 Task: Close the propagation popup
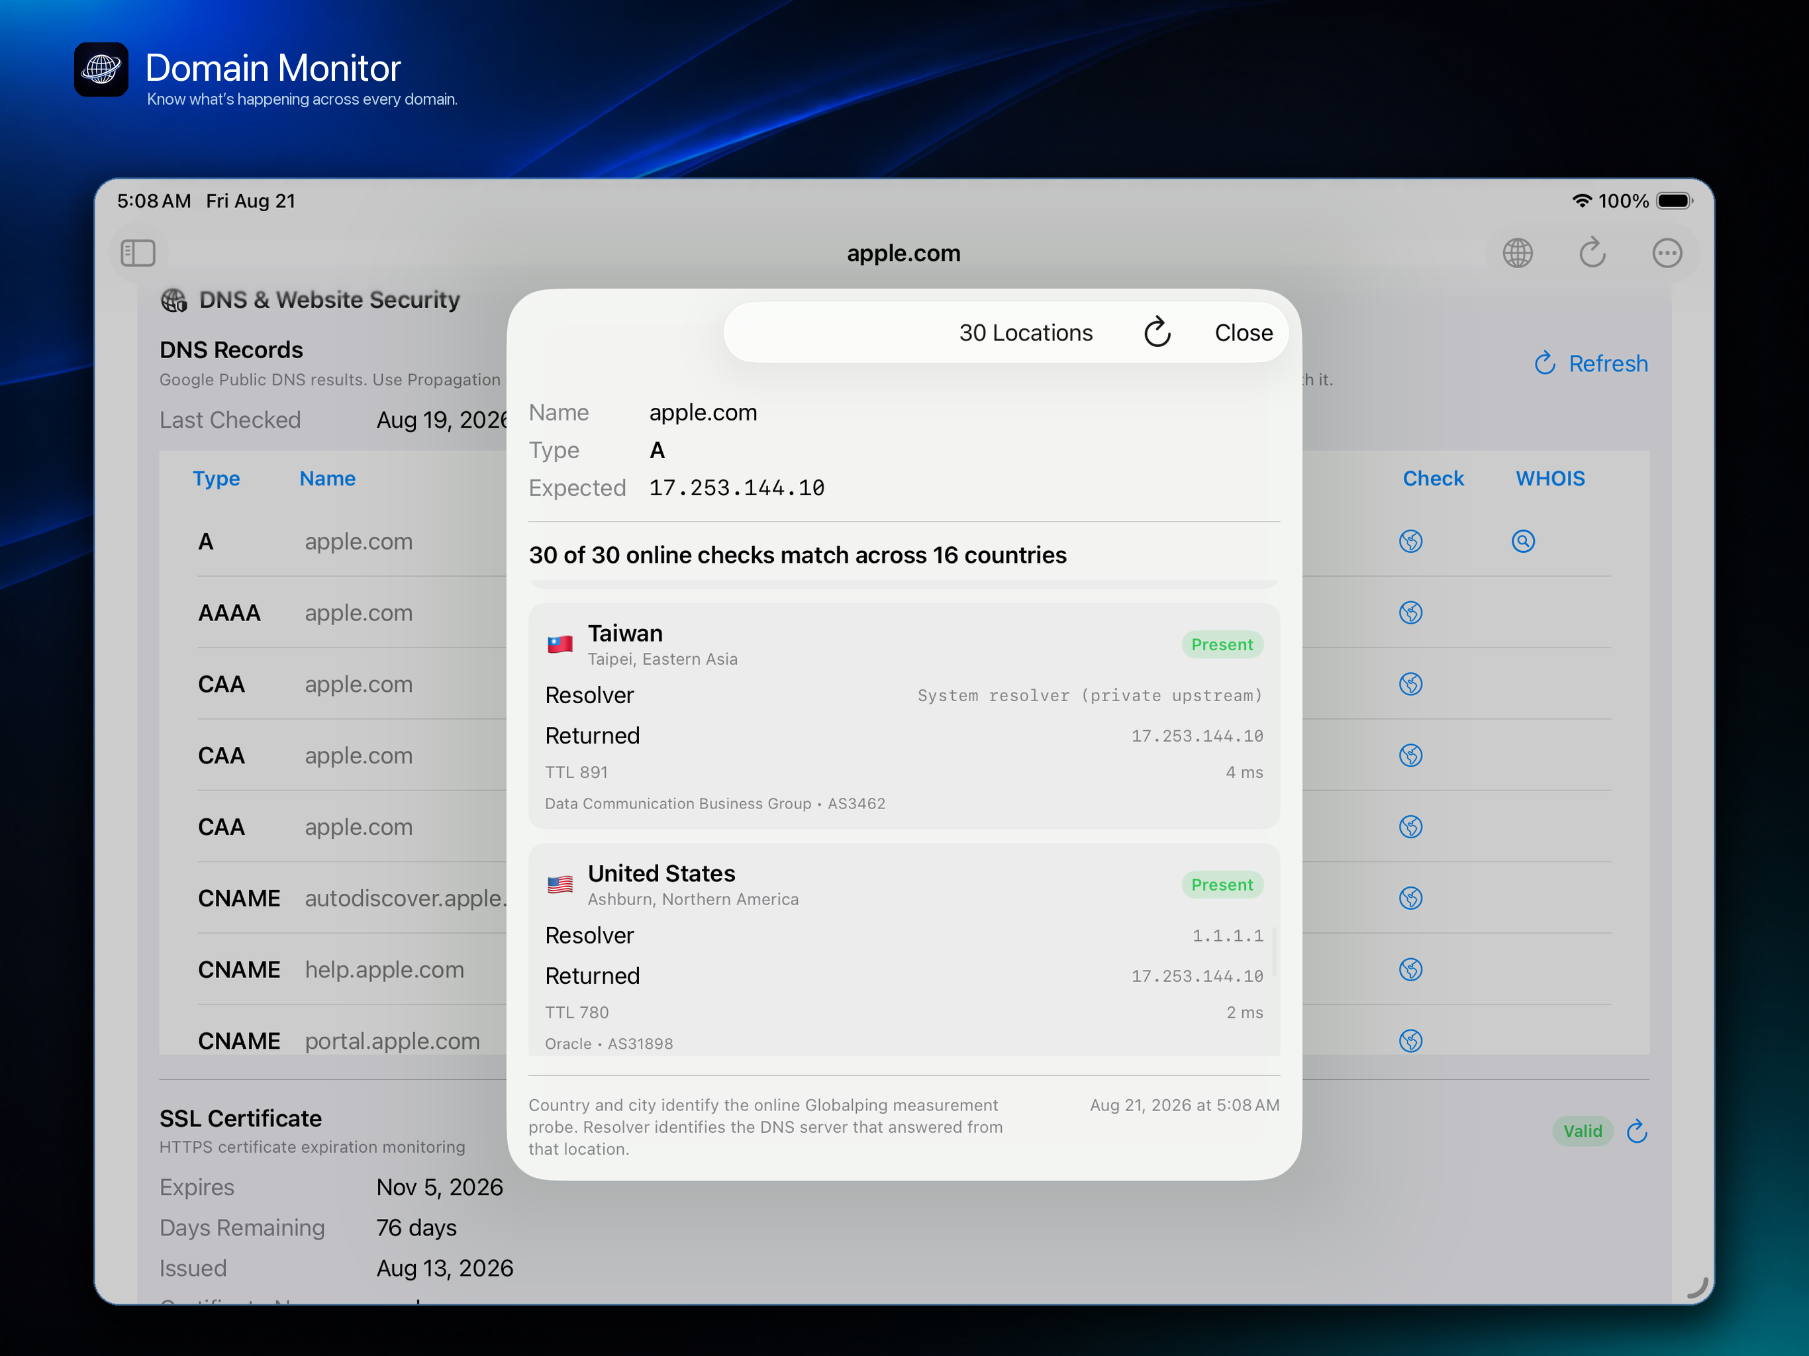(x=1243, y=333)
